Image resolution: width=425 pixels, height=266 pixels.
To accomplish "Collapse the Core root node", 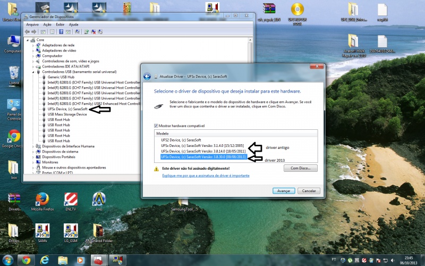I will [x=28, y=40].
